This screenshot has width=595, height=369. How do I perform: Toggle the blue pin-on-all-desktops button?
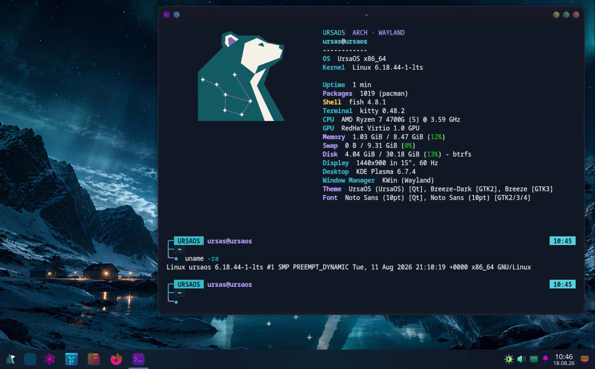tap(177, 15)
